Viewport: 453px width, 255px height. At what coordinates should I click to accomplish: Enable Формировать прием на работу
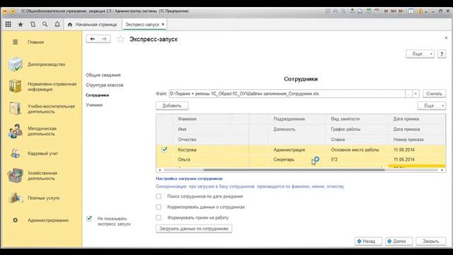(159, 217)
